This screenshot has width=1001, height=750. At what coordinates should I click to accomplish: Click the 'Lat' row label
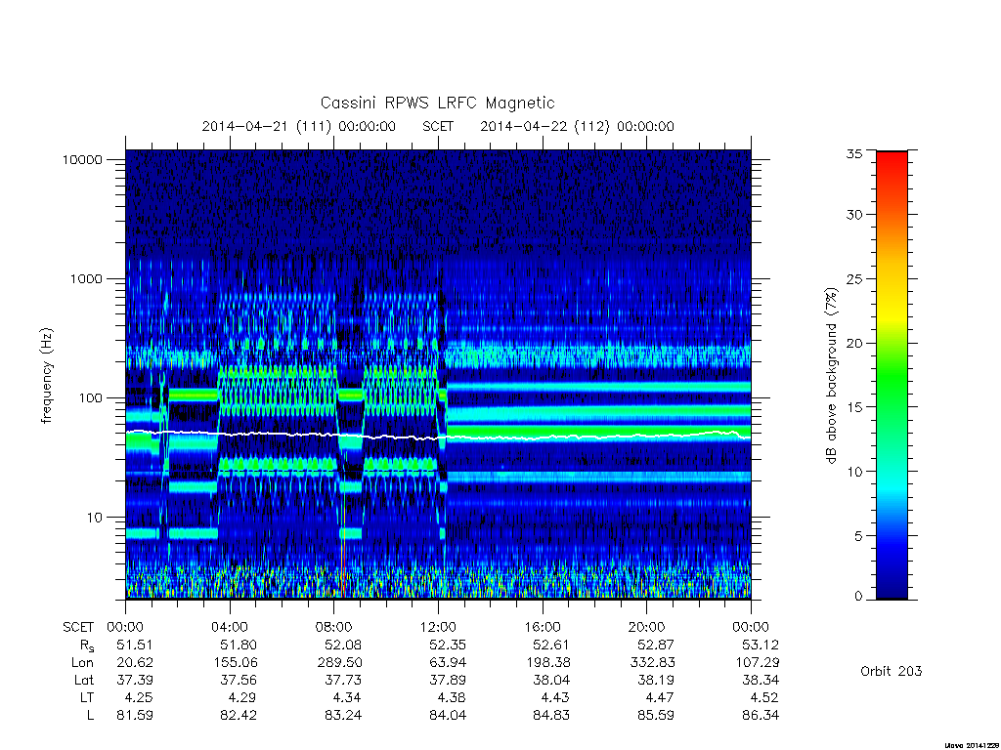pyautogui.click(x=84, y=680)
